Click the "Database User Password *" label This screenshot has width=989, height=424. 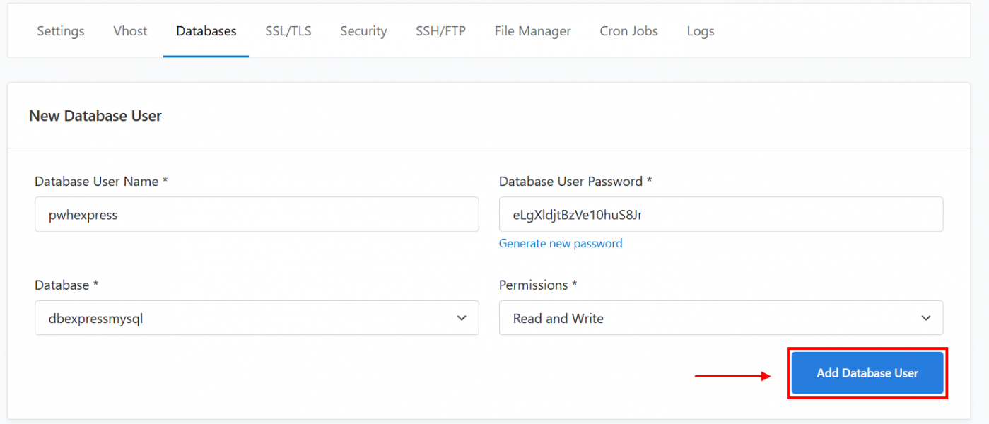575,182
